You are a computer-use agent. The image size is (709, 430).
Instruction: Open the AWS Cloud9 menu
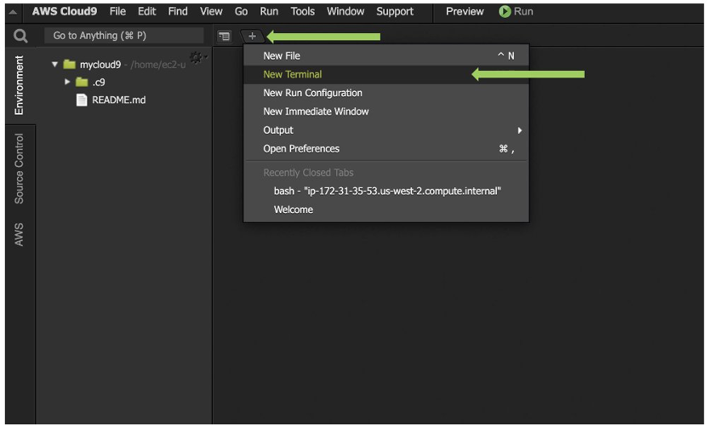65,11
